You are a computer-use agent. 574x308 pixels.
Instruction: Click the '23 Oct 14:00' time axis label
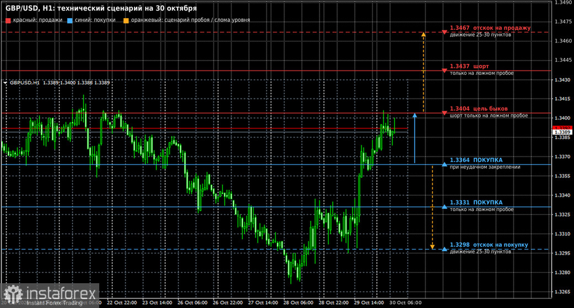(157, 303)
